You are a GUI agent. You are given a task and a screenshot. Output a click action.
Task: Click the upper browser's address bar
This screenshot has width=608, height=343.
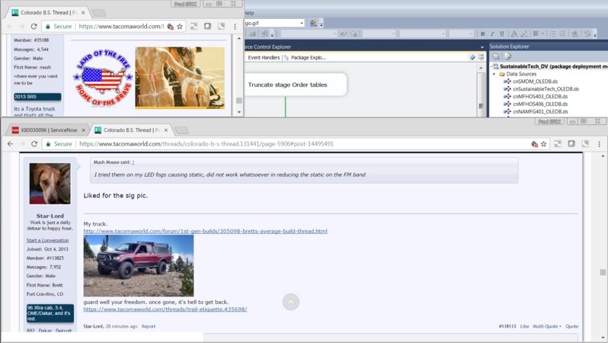tap(121, 27)
